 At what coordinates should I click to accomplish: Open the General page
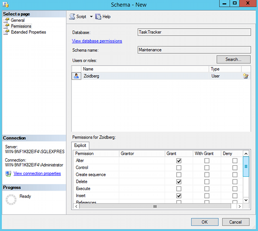(18, 20)
